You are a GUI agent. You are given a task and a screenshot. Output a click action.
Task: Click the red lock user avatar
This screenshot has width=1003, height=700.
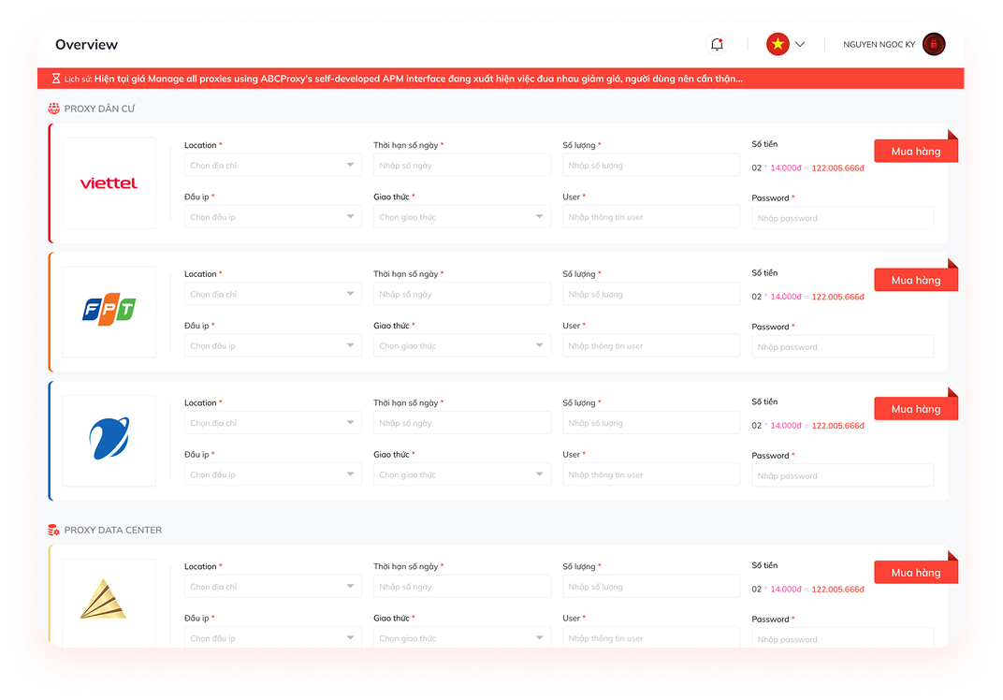coord(933,44)
